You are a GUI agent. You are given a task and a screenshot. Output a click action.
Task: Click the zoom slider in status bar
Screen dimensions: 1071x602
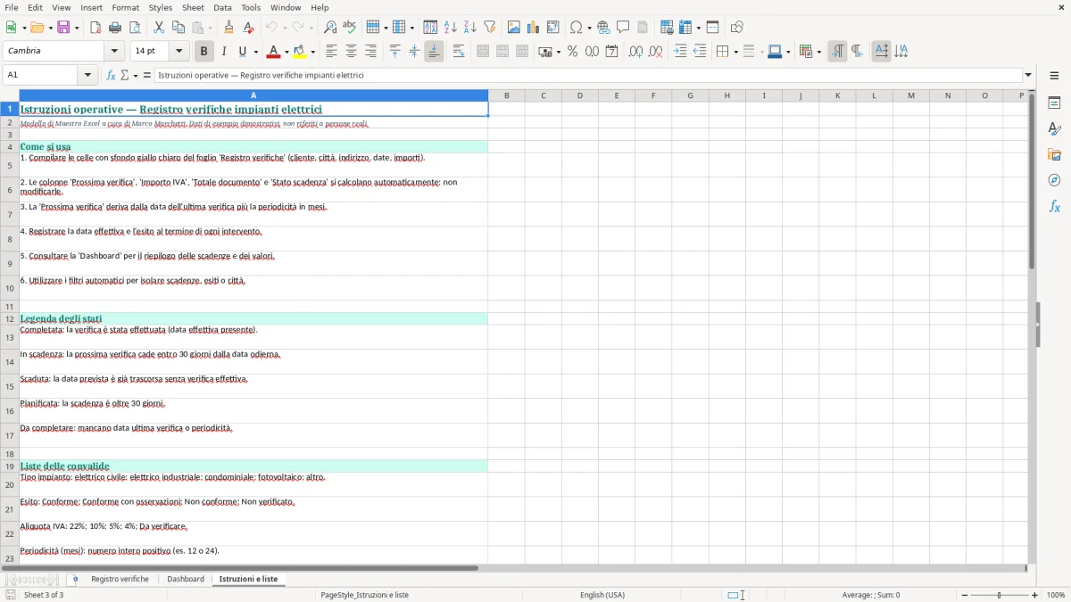click(x=999, y=595)
